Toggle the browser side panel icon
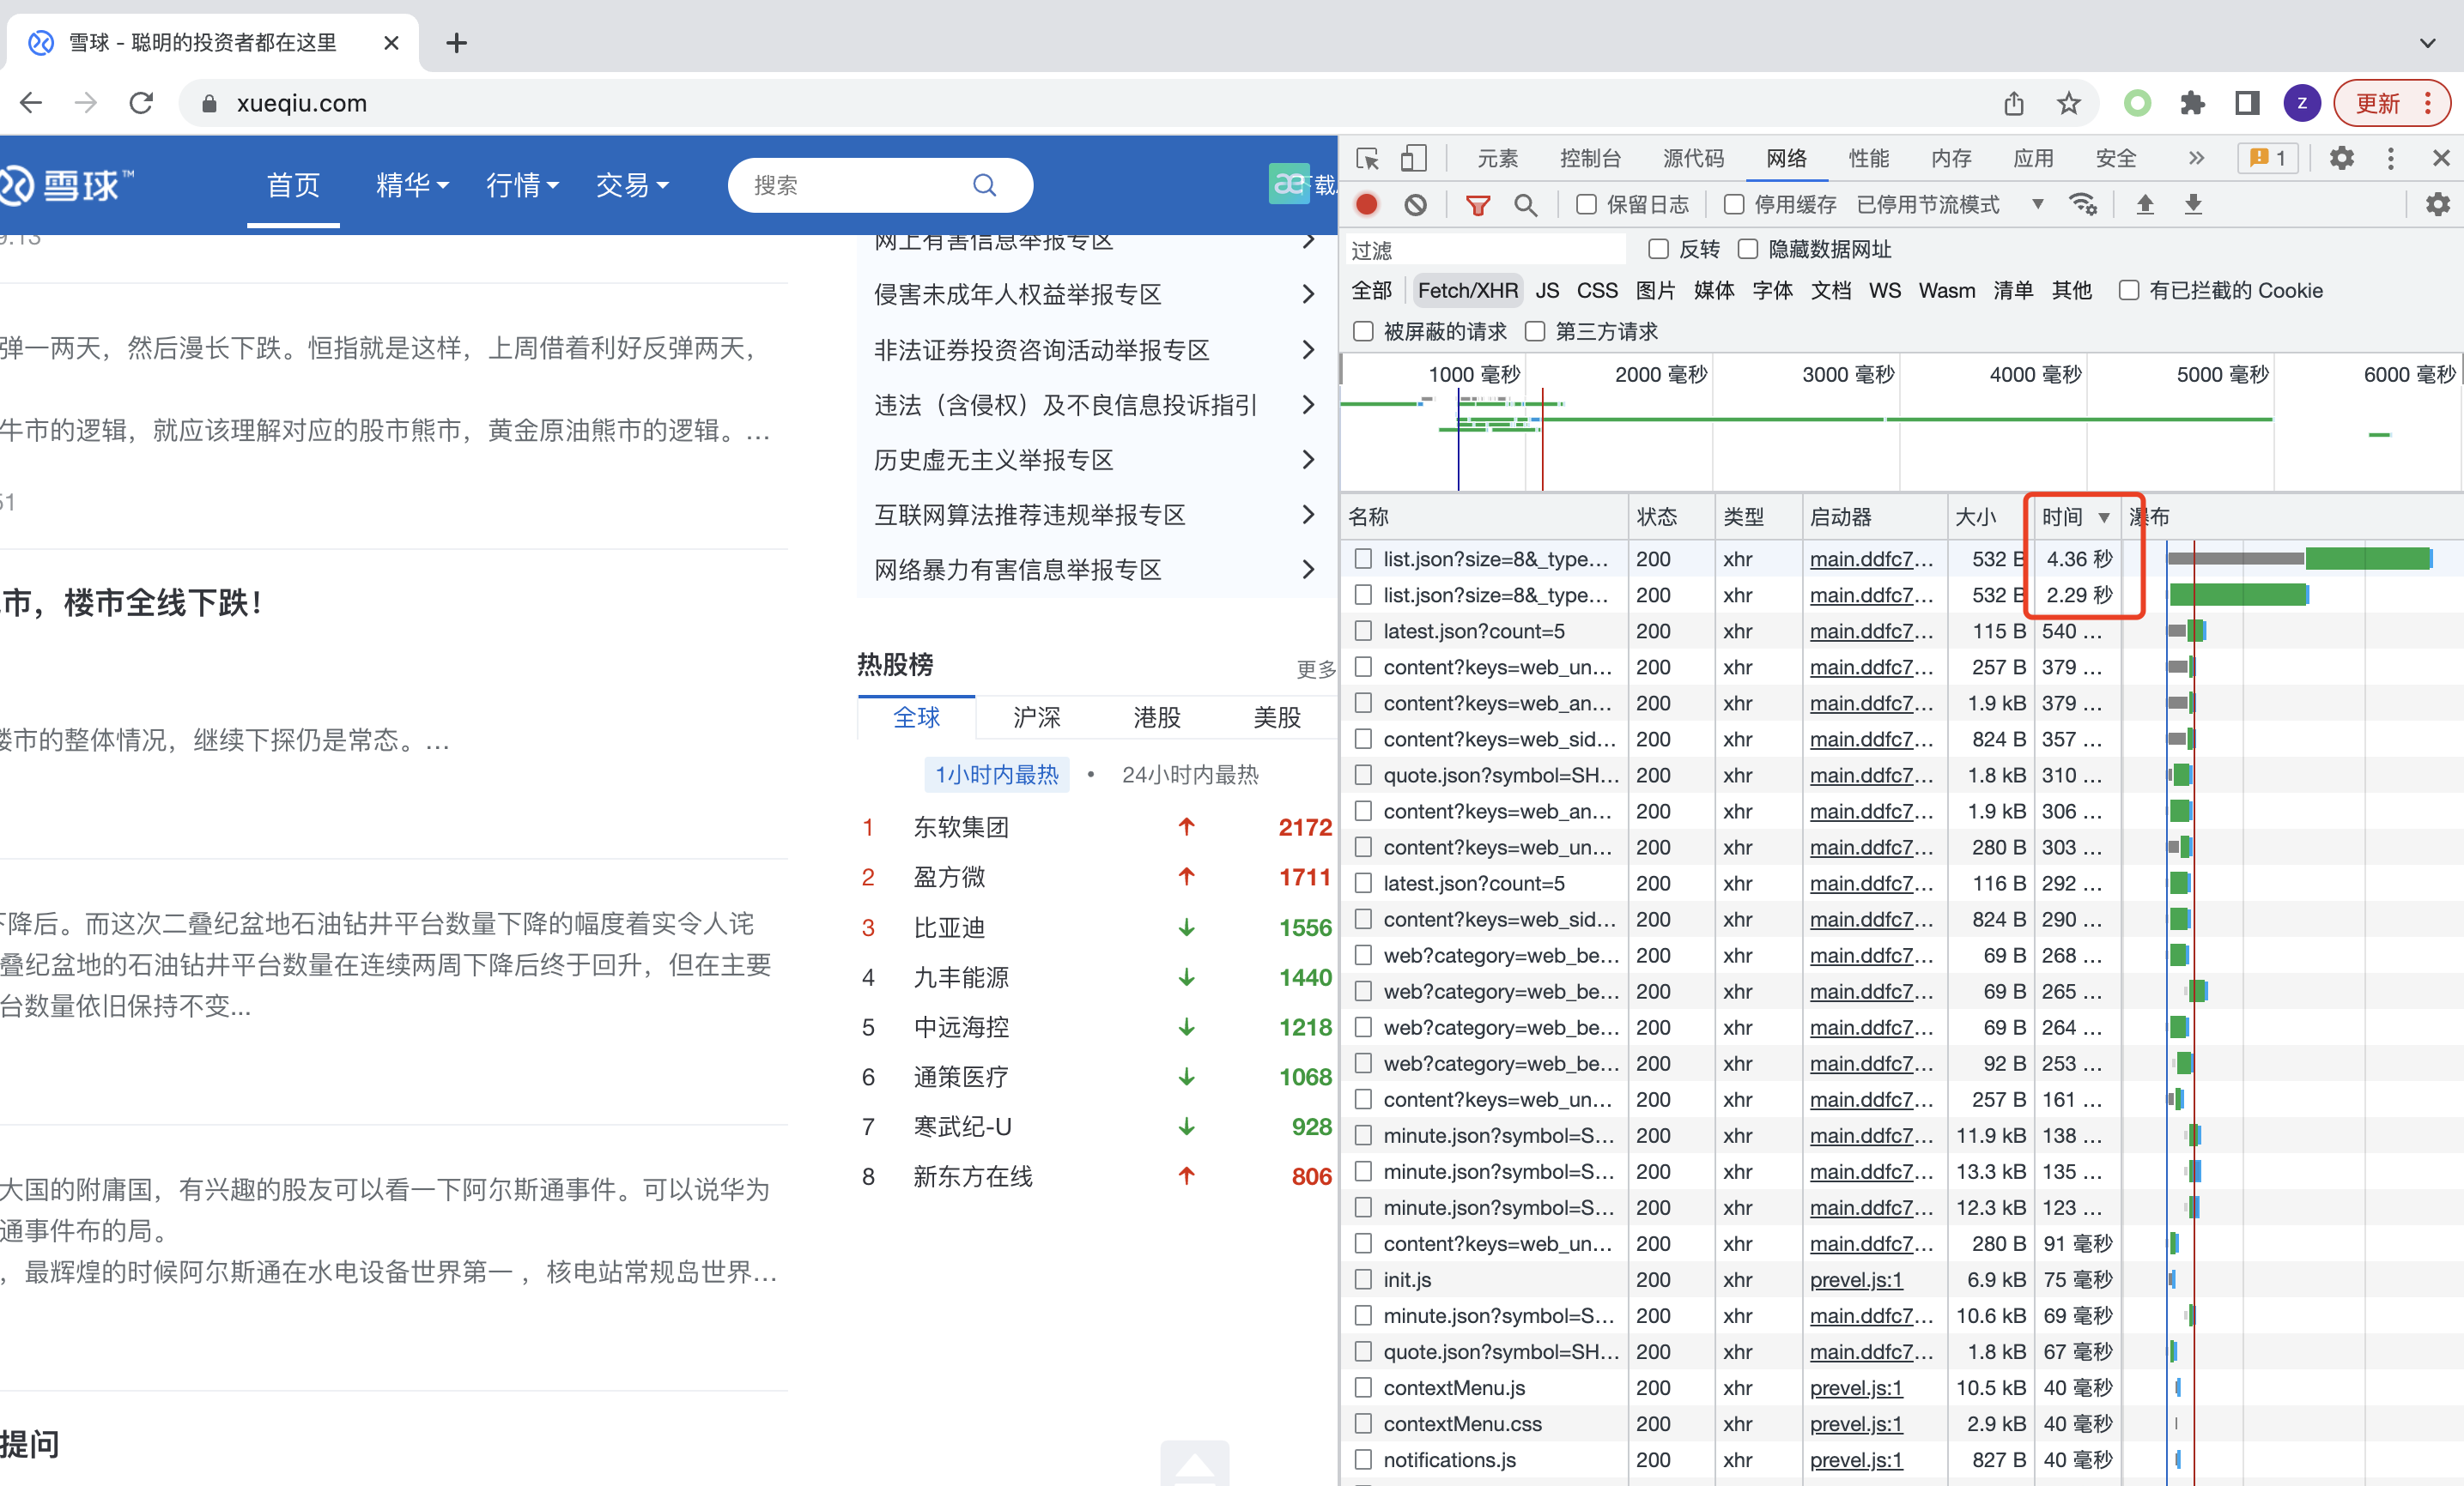The height and width of the screenshot is (1486, 2464). click(x=2247, y=103)
